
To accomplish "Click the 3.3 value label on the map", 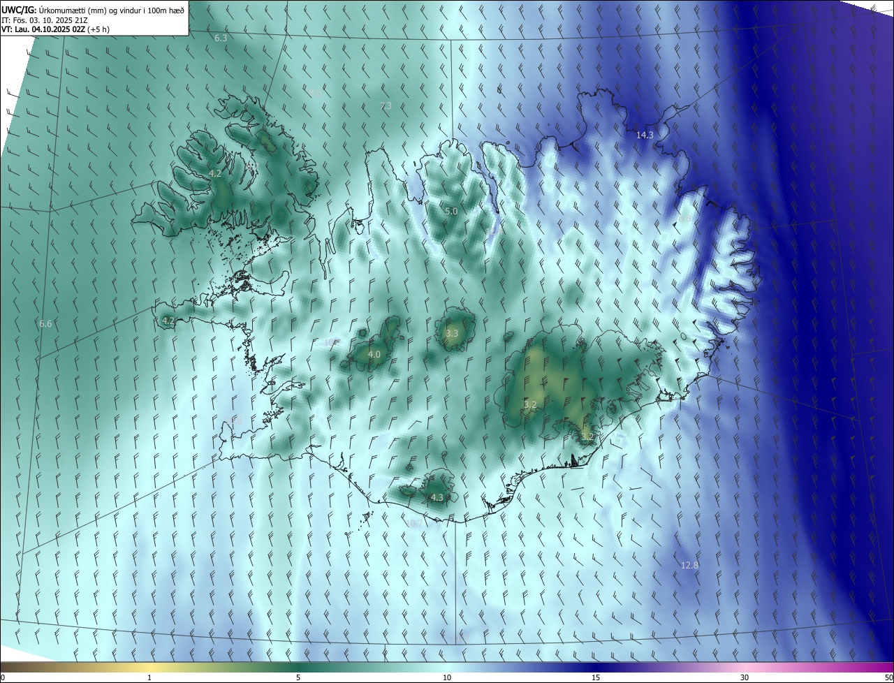I will click(x=452, y=333).
